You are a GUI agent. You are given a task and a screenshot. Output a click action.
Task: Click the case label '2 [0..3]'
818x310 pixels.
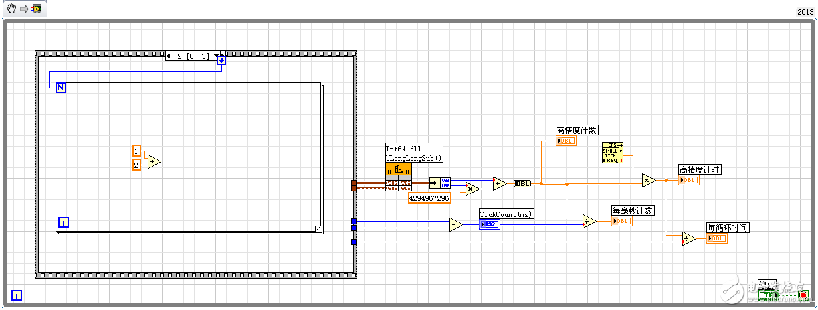(x=193, y=56)
